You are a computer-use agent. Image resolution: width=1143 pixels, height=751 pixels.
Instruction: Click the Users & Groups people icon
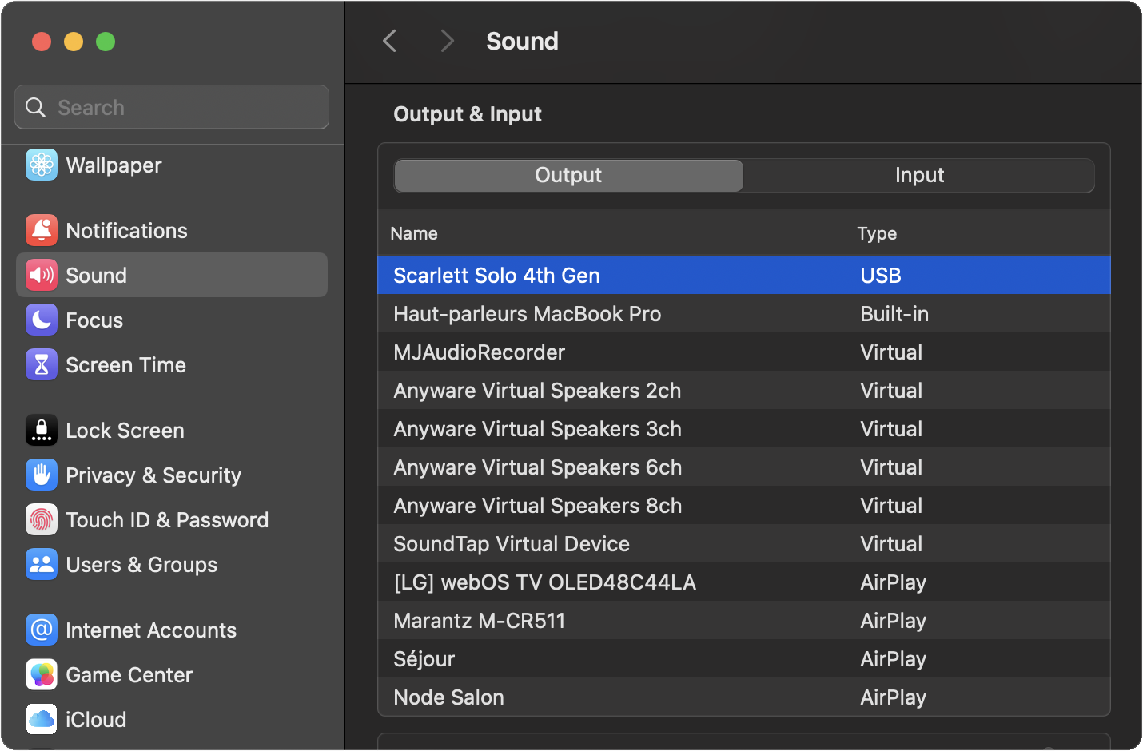click(x=42, y=565)
